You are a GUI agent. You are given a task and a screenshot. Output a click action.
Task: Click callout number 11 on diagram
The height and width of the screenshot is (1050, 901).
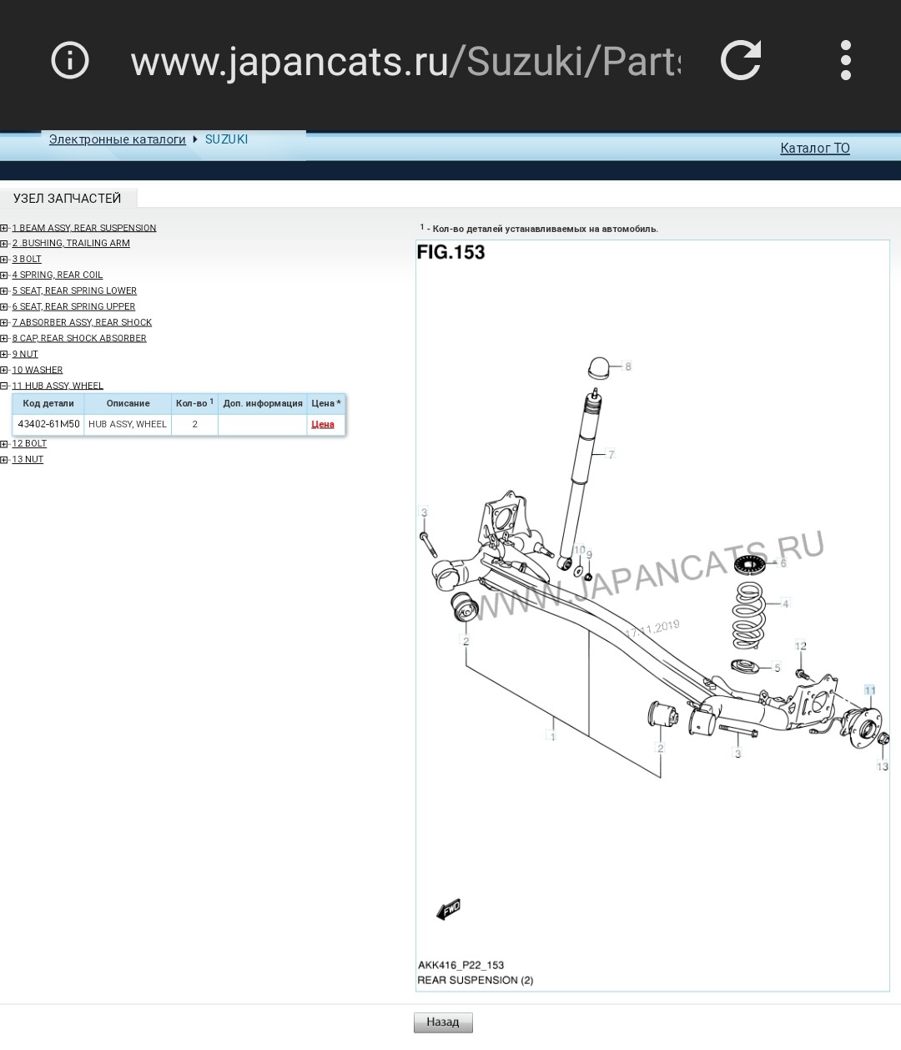pos(869,690)
